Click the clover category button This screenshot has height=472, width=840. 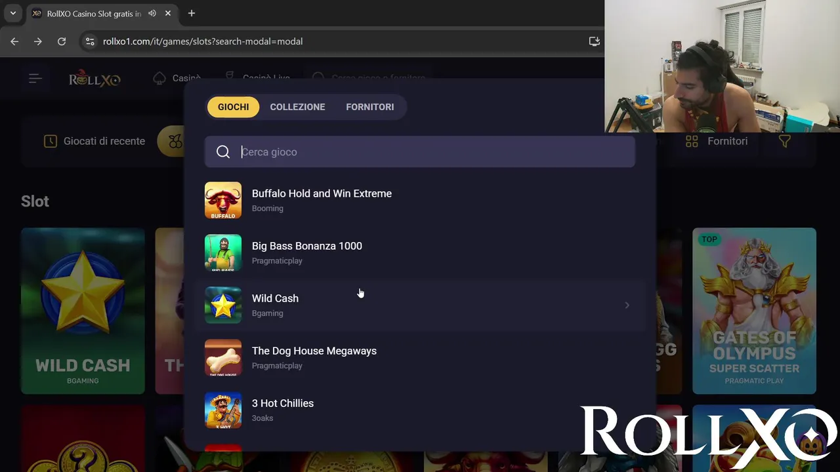click(x=171, y=141)
